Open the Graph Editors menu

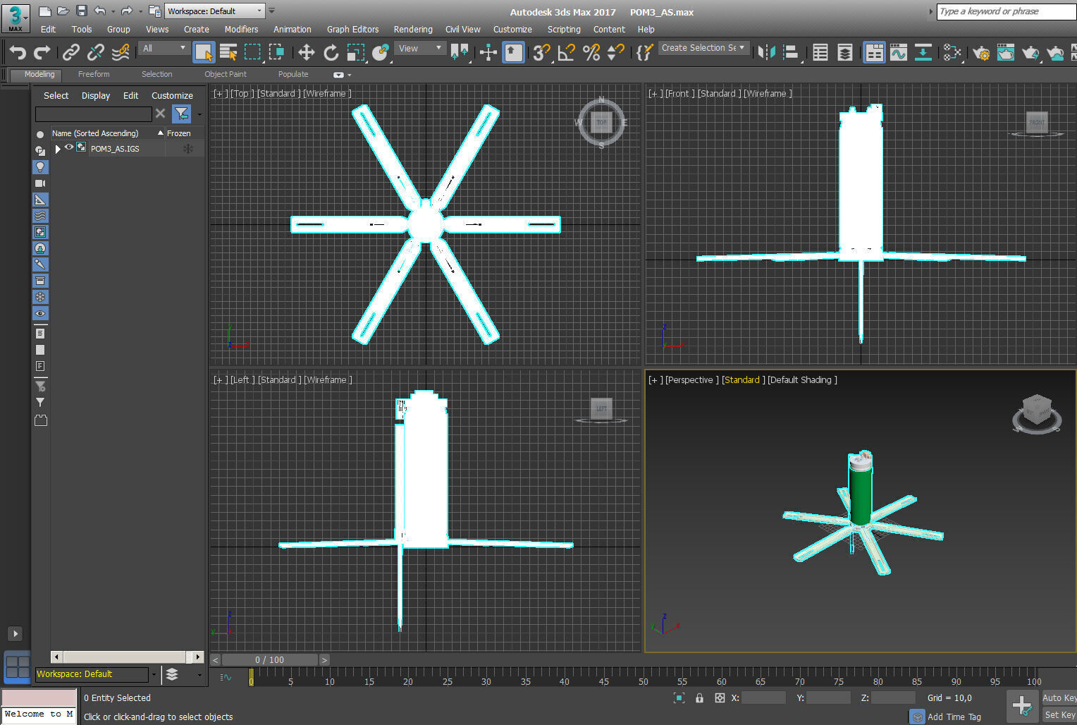tap(352, 30)
